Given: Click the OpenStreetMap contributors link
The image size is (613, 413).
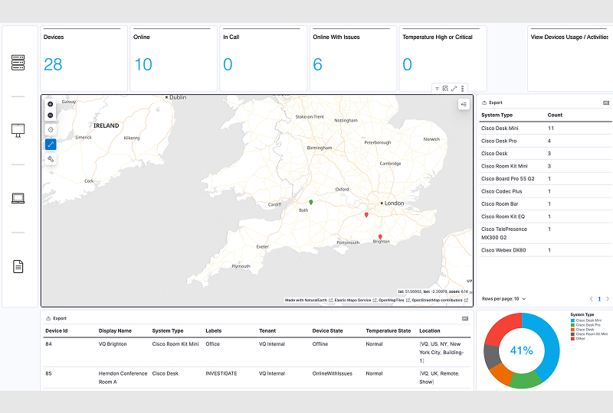Looking at the screenshot, I should (440, 300).
